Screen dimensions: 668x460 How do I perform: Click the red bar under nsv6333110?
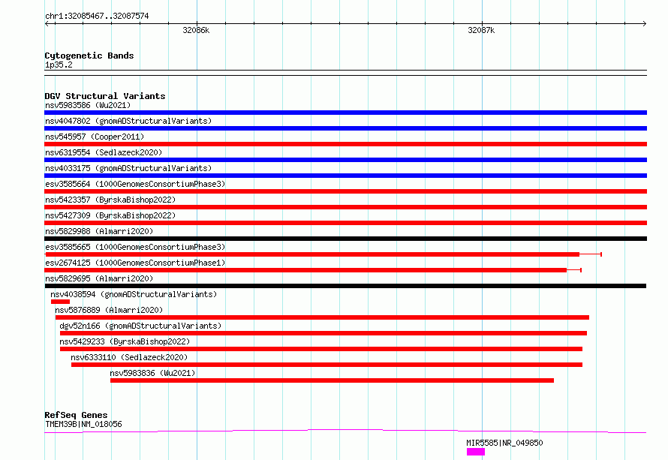click(x=326, y=365)
